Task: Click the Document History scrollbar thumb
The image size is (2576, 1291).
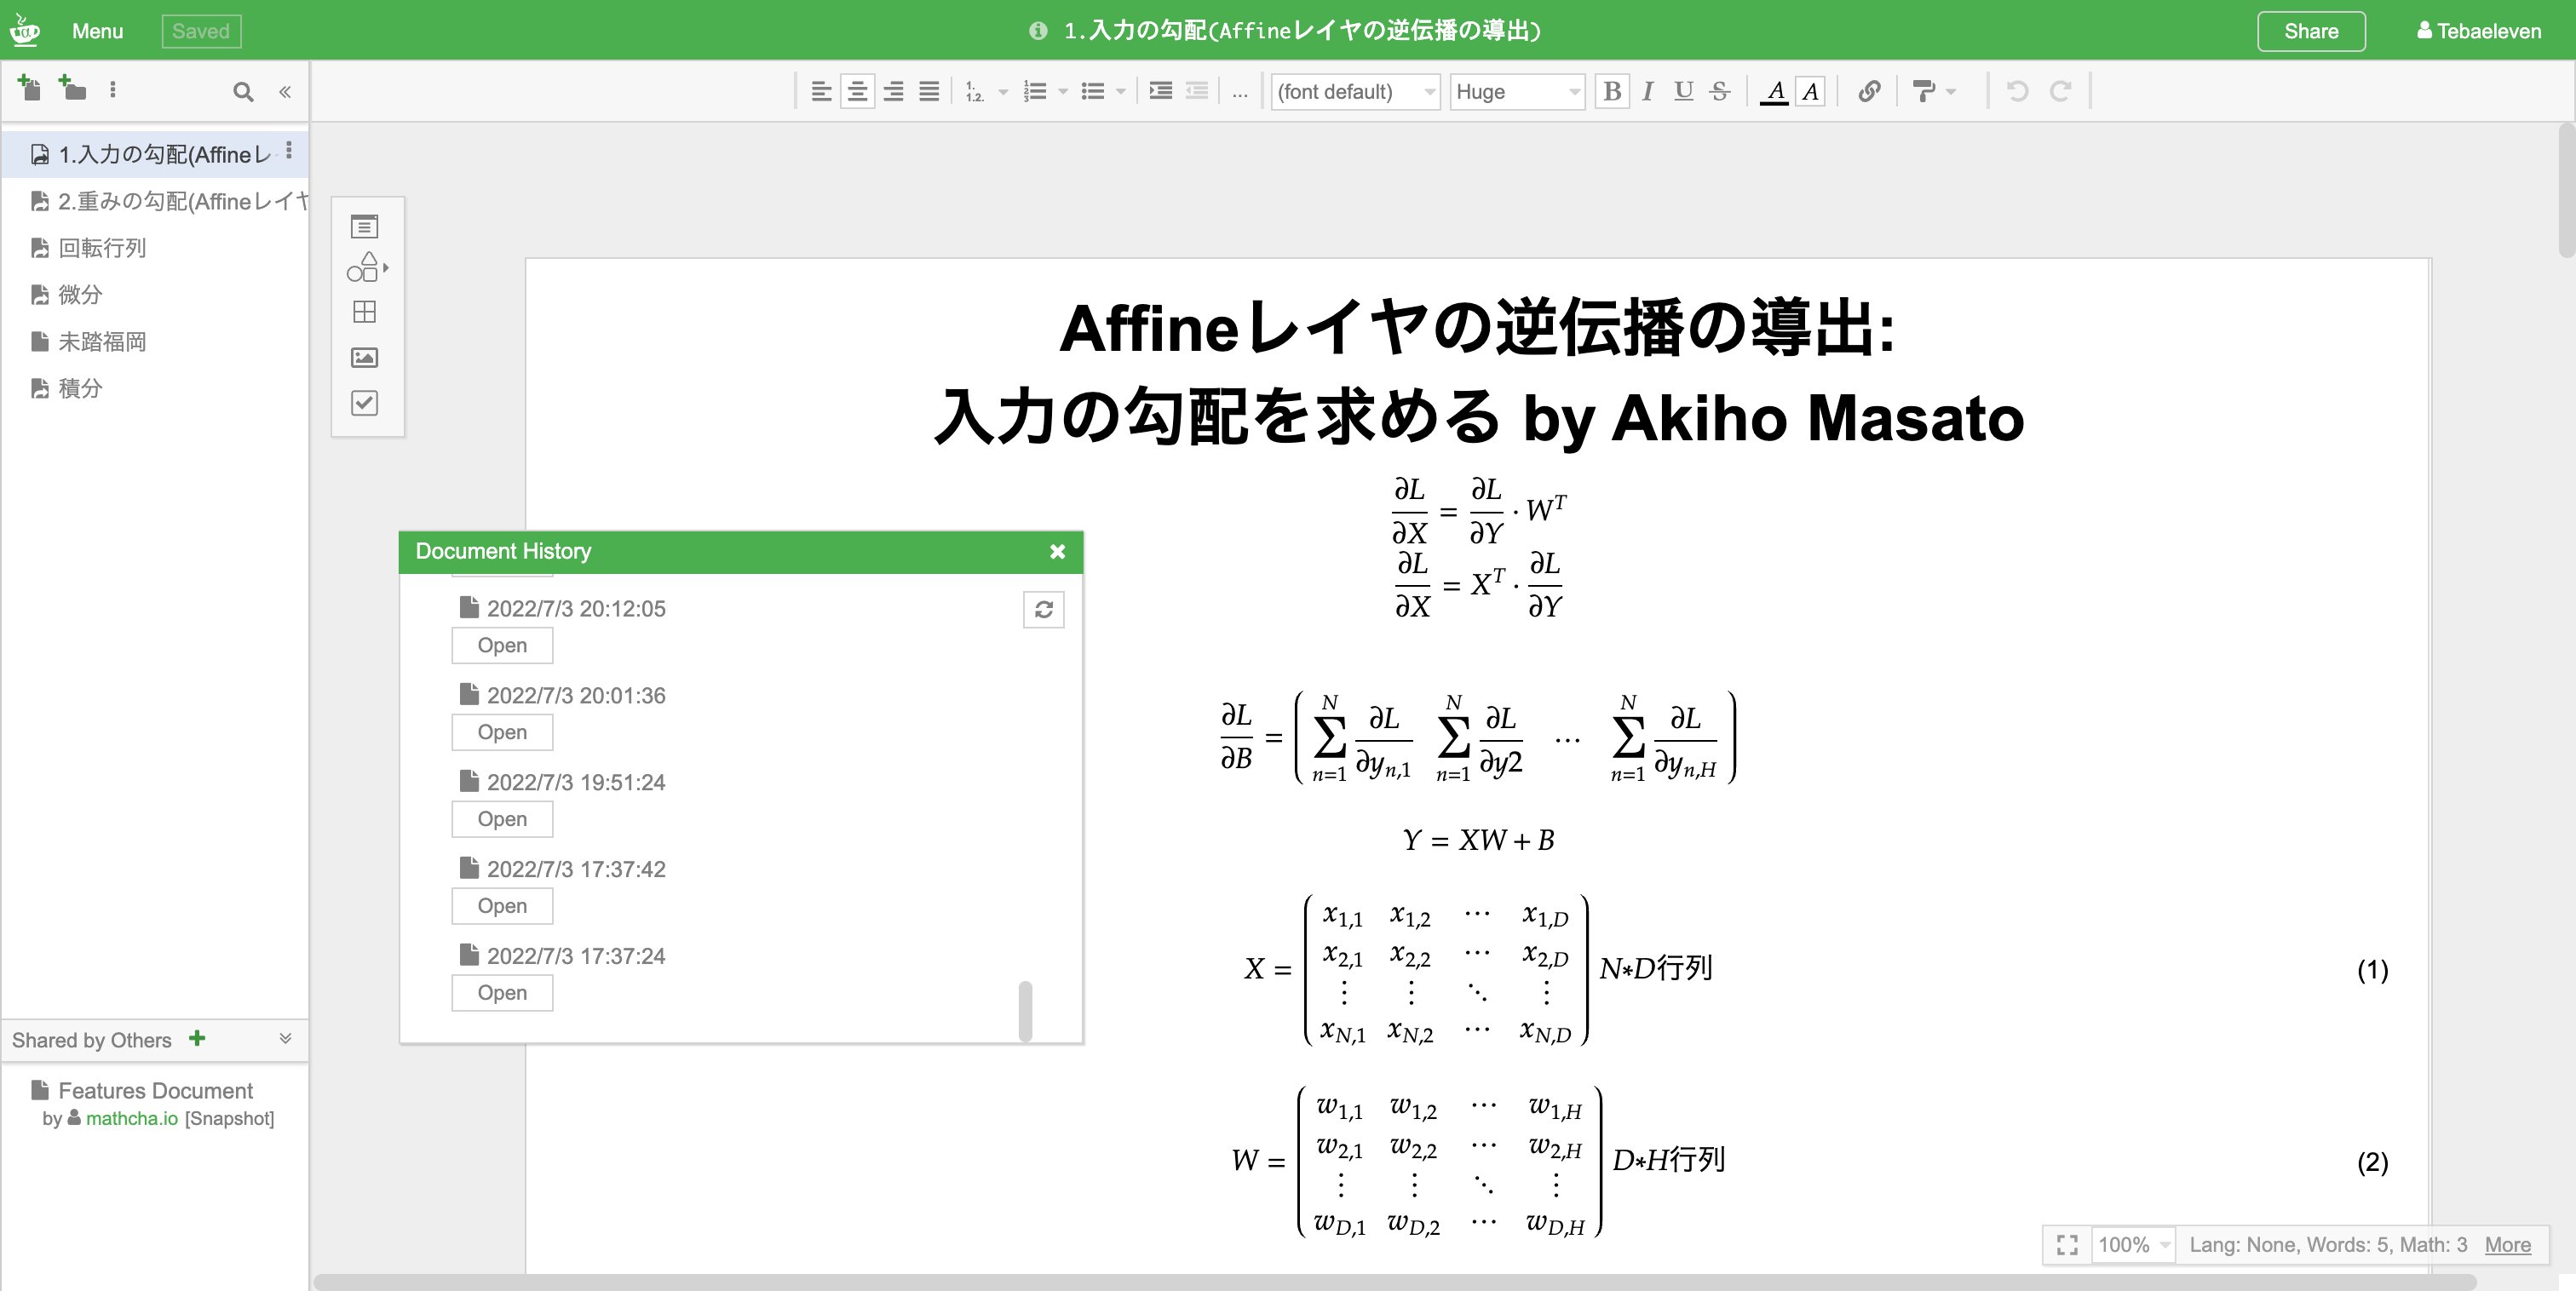Action: pyautogui.click(x=1025, y=1010)
